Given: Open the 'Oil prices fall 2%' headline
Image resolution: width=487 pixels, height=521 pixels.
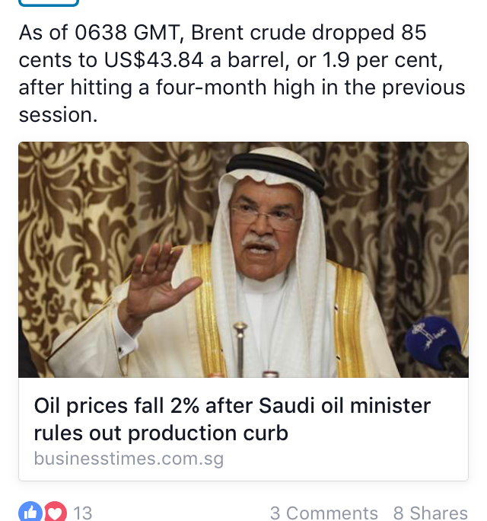Looking at the screenshot, I should coord(232,406).
